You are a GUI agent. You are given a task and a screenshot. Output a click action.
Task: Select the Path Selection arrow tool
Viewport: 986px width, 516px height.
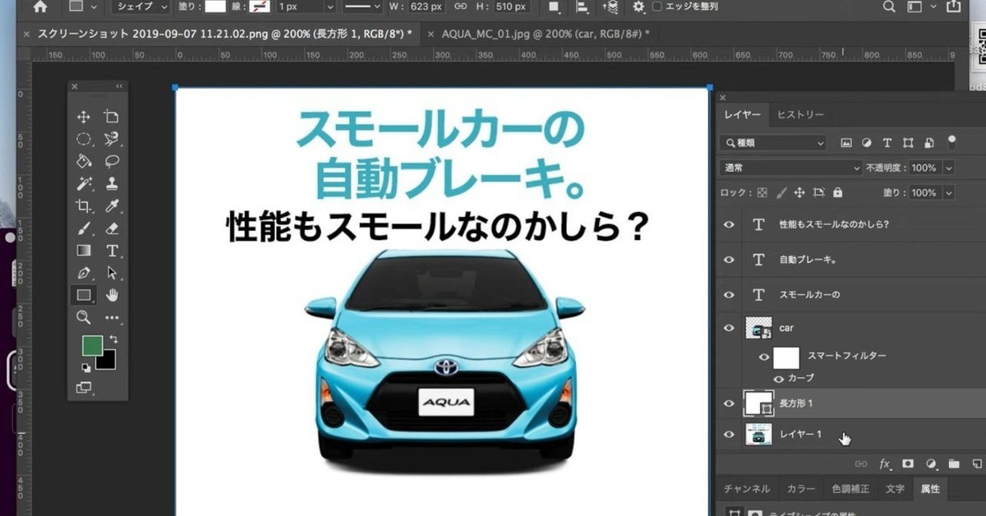click(x=112, y=272)
